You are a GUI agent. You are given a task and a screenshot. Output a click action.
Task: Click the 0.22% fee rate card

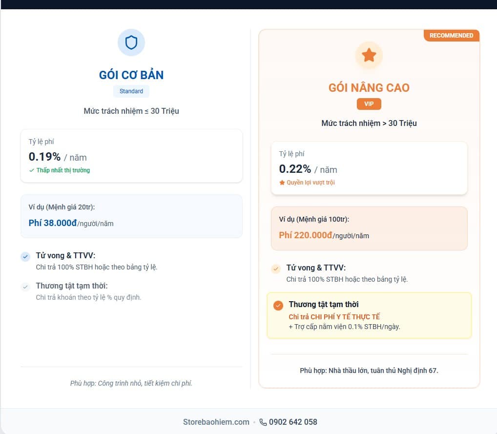(x=369, y=168)
